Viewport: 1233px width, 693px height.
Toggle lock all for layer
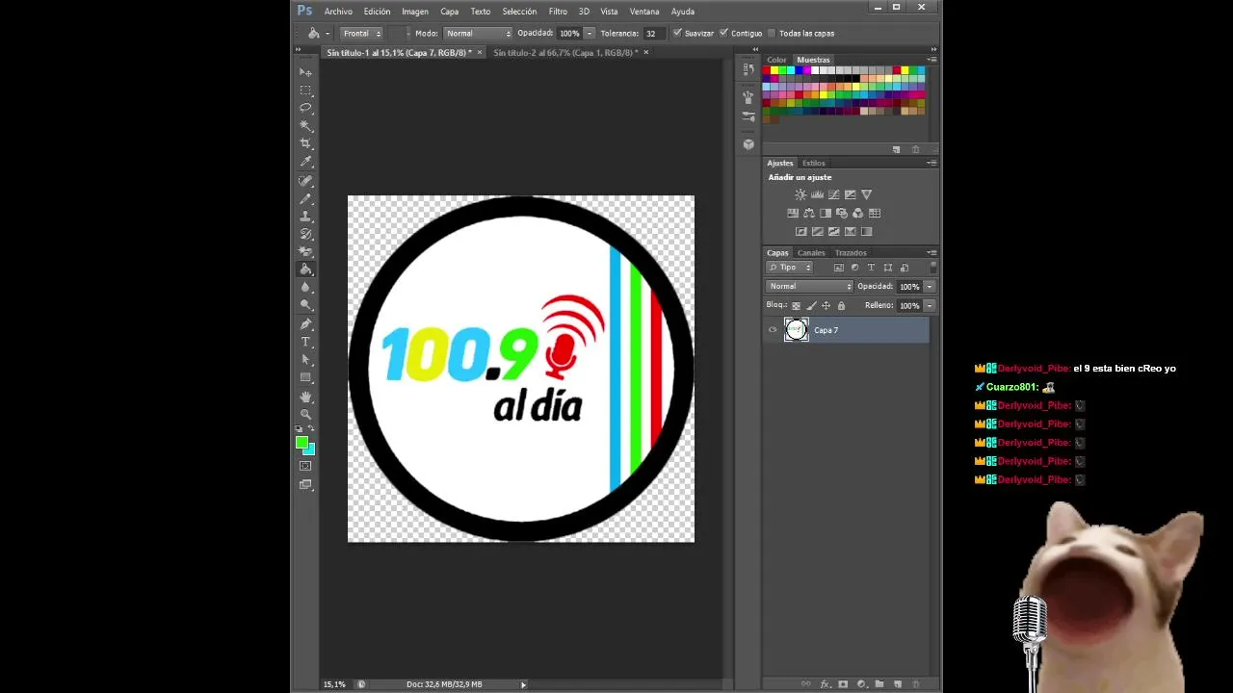(x=841, y=306)
